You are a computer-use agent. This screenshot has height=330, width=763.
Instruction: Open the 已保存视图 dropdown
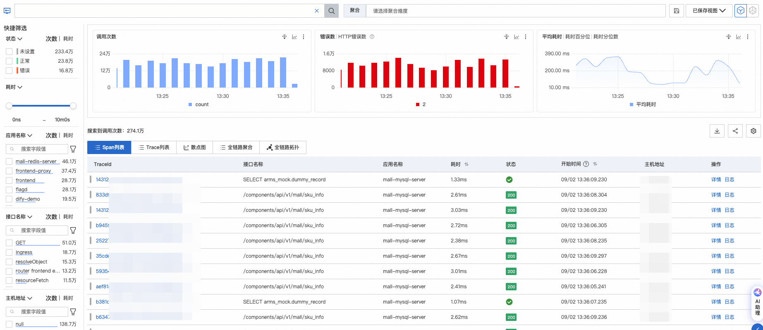click(x=709, y=11)
